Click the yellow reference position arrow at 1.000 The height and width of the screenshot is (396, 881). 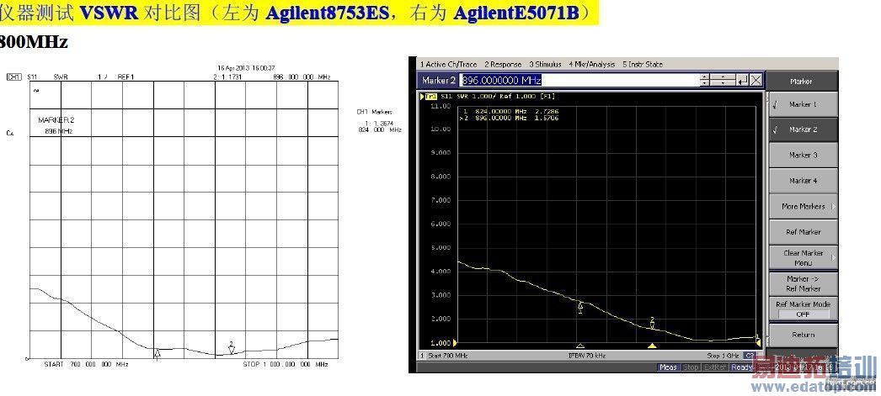point(455,343)
